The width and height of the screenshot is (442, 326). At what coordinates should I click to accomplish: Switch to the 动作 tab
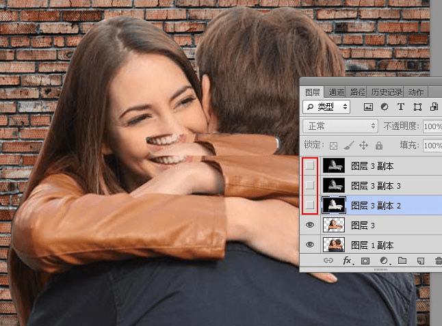click(x=416, y=92)
